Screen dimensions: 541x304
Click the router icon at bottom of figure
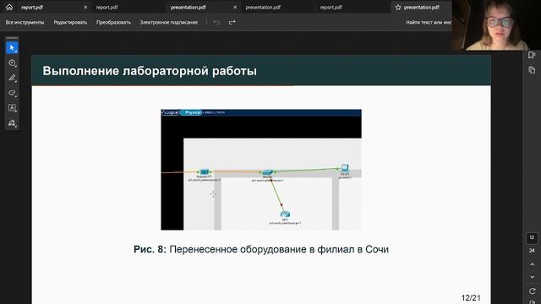[x=285, y=214]
